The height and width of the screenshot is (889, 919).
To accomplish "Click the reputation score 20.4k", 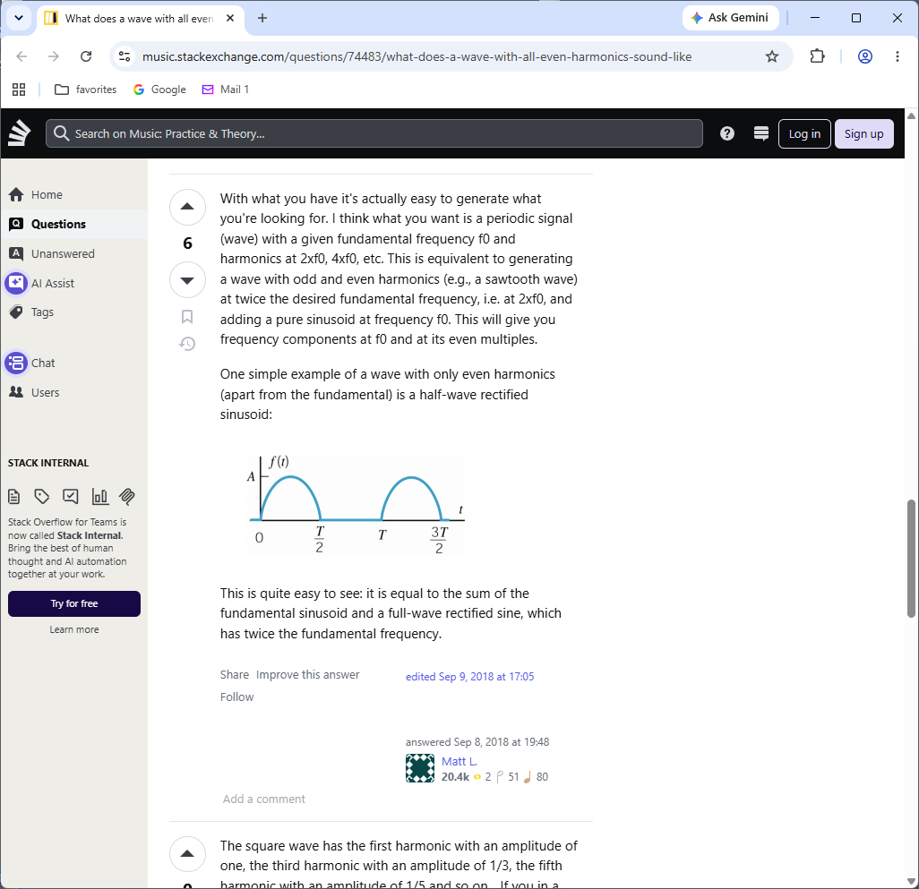I will tap(455, 777).
